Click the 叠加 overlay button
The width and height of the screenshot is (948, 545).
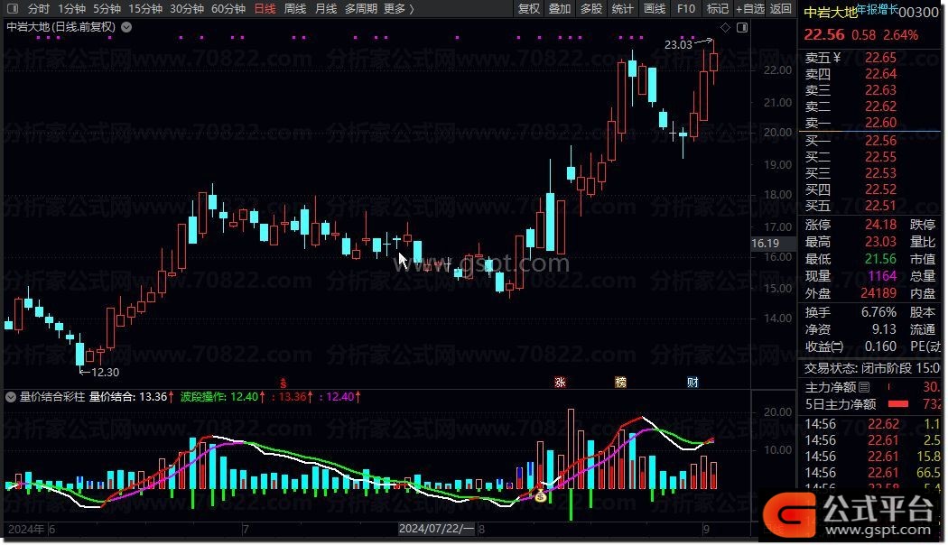pyautogui.click(x=560, y=9)
